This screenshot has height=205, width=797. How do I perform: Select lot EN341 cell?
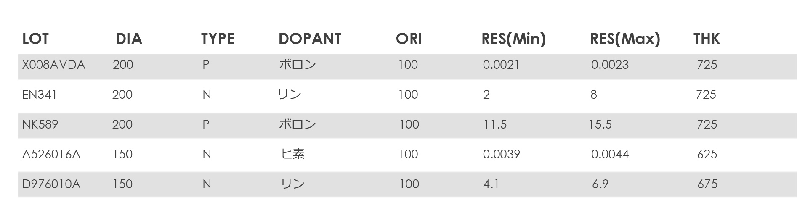pyautogui.click(x=40, y=95)
